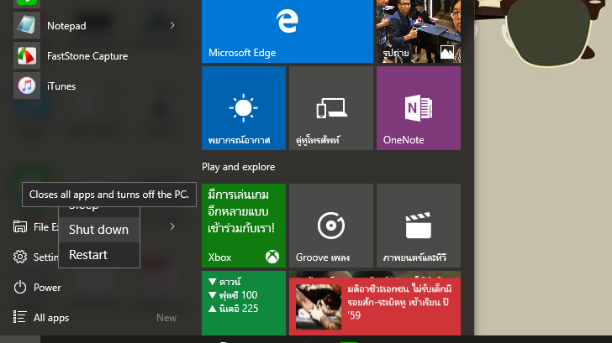Open Settings gear icon
The image size is (612, 343).
click(x=20, y=257)
